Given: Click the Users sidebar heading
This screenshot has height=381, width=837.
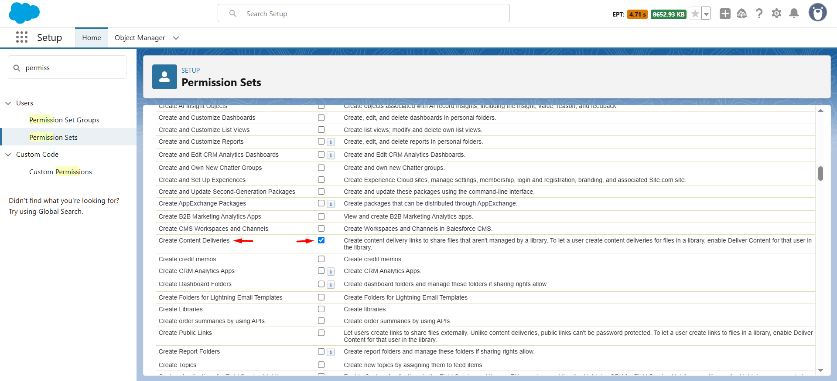Looking at the screenshot, I should click(24, 103).
